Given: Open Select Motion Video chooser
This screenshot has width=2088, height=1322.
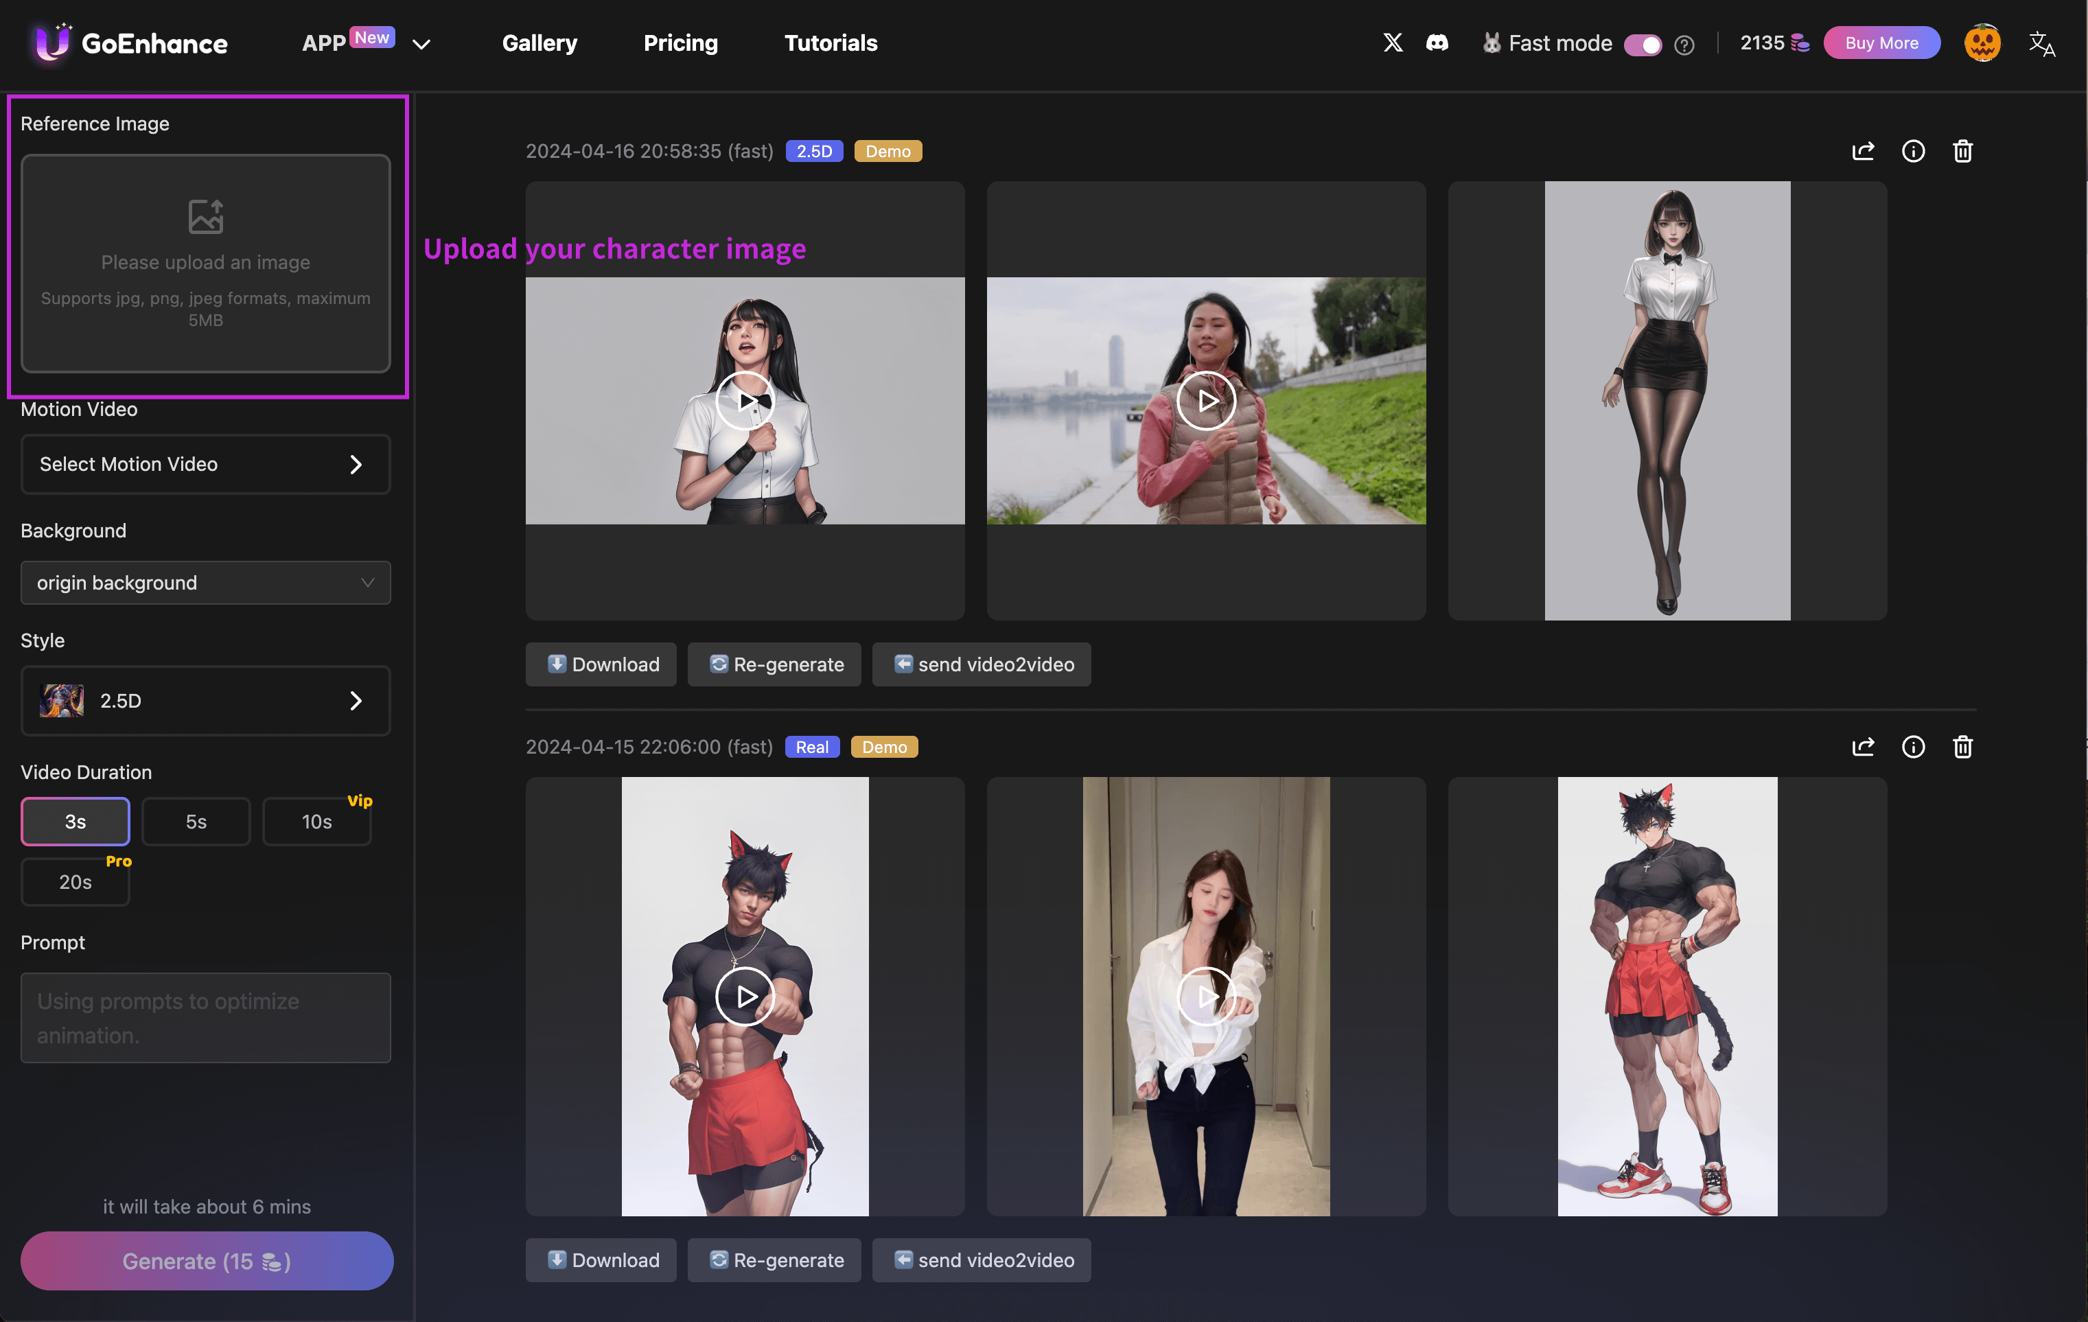Looking at the screenshot, I should pos(205,464).
